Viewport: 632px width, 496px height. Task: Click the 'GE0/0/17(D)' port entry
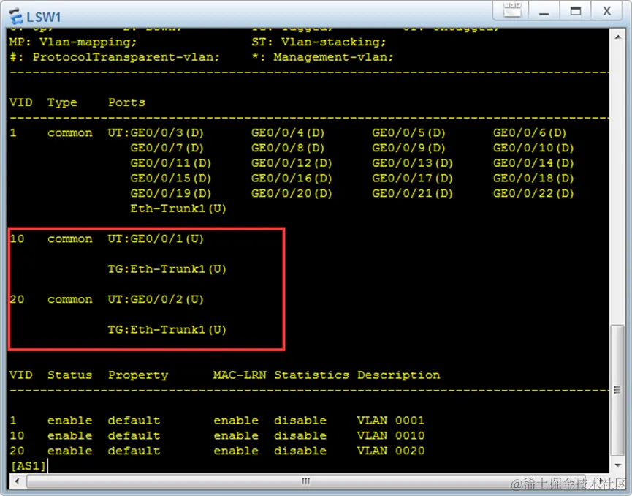click(x=412, y=179)
